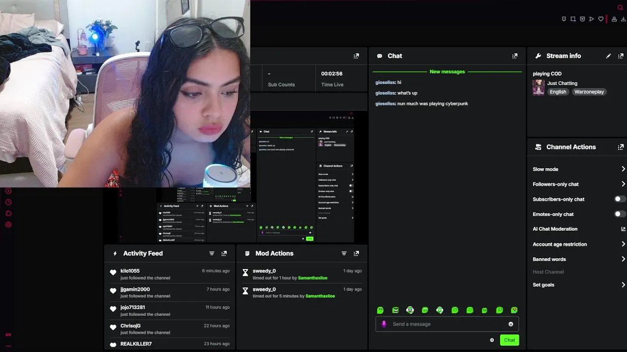Image resolution: width=627 pixels, height=352 pixels.
Task: Click the Sub Counts stat
Action: coord(281,79)
